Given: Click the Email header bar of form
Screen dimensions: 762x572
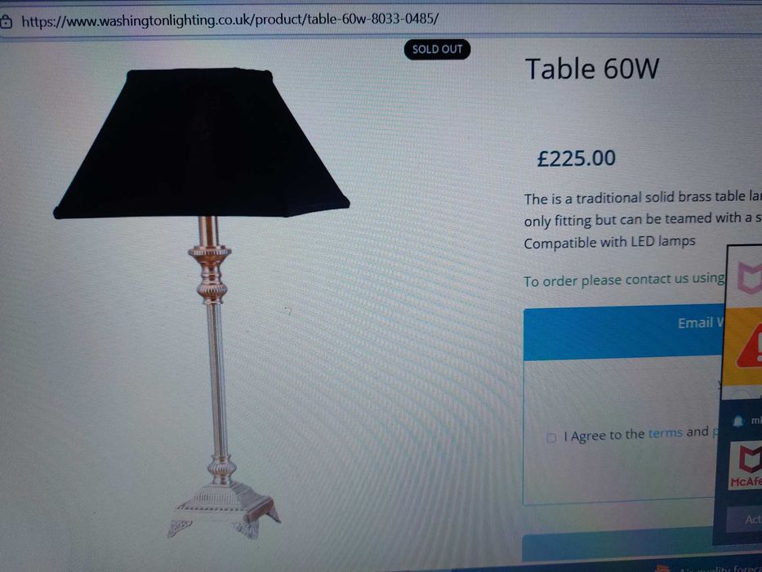Looking at the screenshot, I should click(624, 333).
